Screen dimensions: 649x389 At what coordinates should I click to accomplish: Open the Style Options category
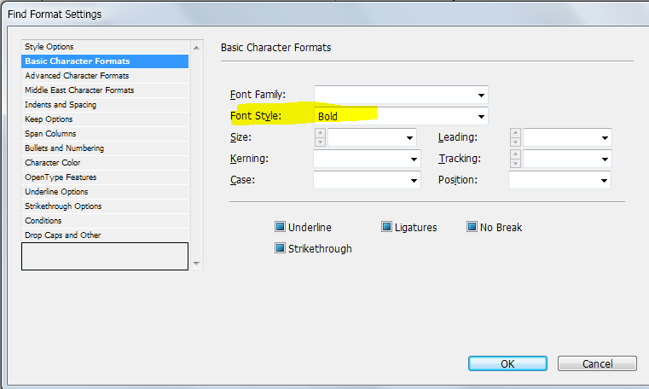[x=105, y=47]
